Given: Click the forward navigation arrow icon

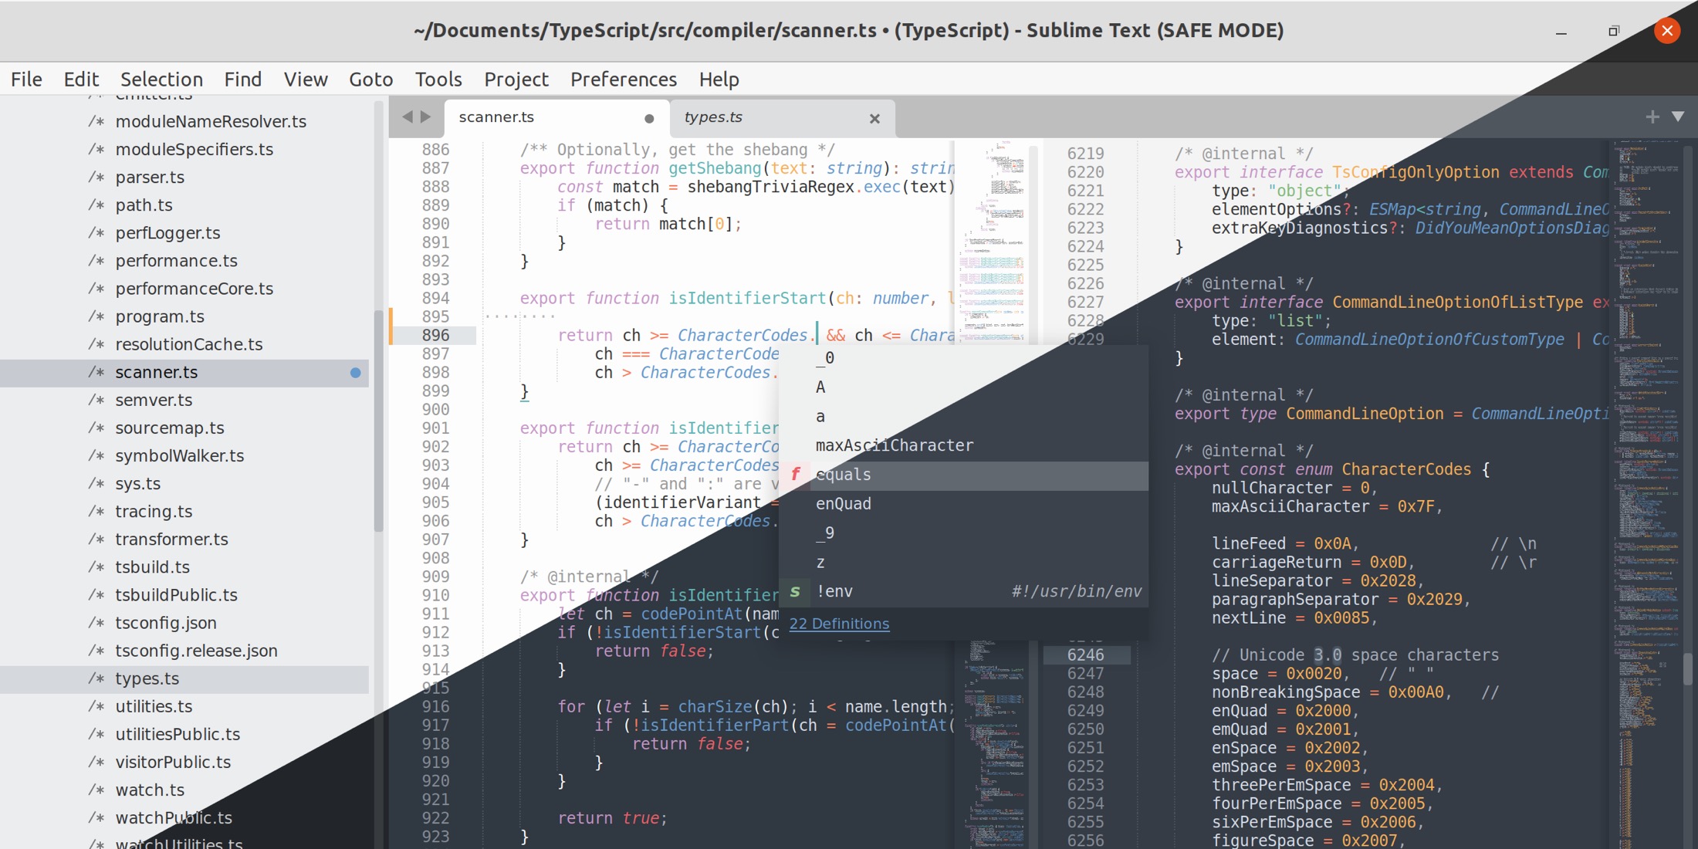Looking at the screenshot, I should [x=425, y=117].
